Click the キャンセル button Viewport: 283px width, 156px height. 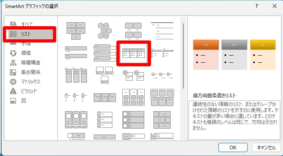(x=266, y=148)
